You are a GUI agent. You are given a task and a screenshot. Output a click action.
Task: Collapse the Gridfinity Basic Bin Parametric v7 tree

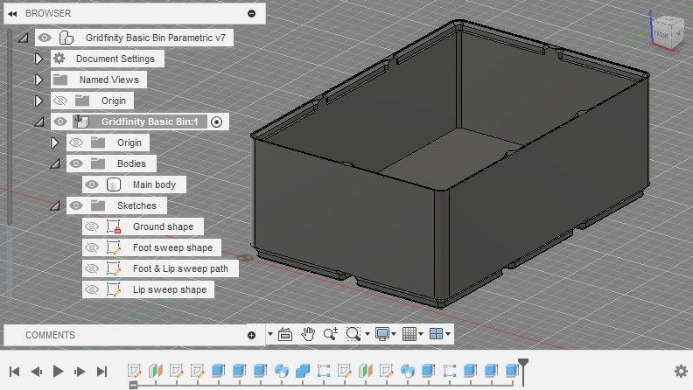pos(24,38)
